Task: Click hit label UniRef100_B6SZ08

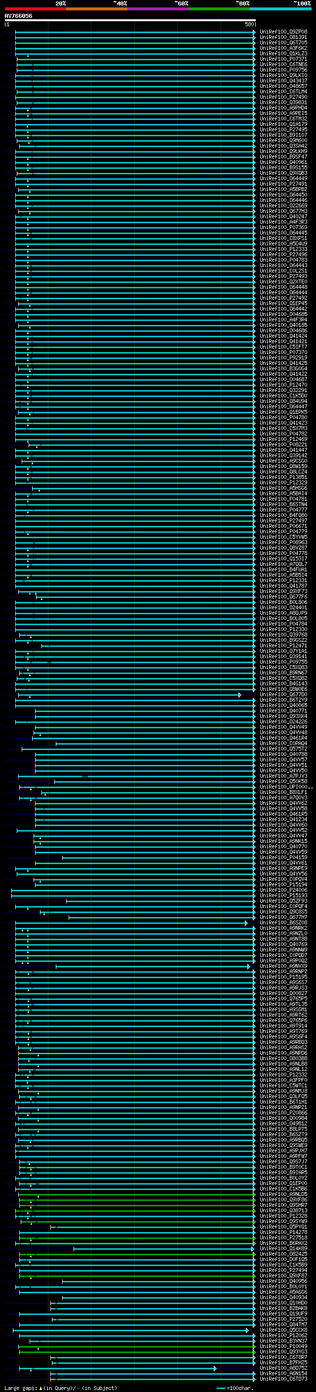Action: [x=283, y=922]
